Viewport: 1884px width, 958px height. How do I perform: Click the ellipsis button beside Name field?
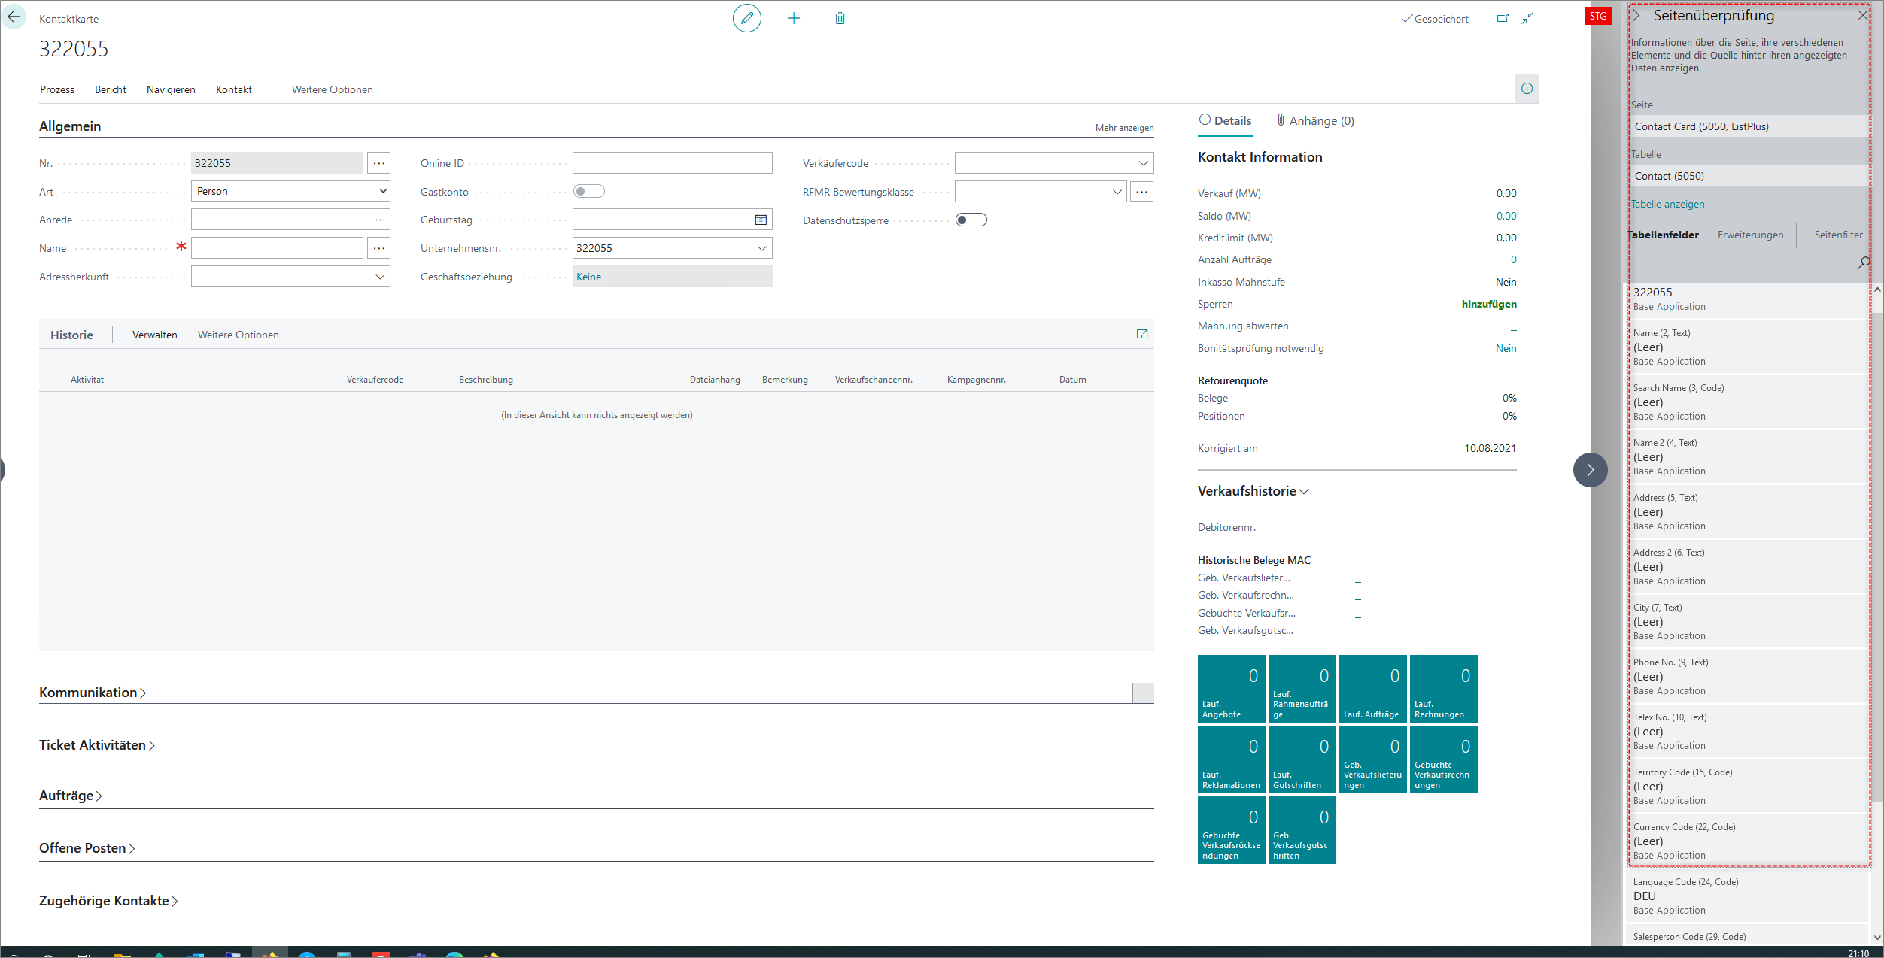379,248
